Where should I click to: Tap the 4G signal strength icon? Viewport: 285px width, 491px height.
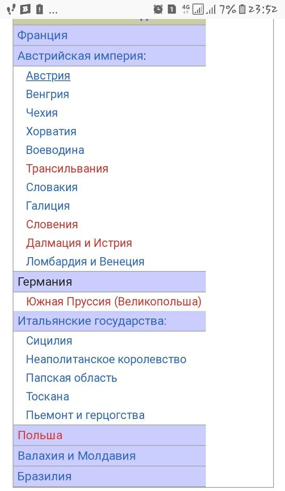coord(197,9)
